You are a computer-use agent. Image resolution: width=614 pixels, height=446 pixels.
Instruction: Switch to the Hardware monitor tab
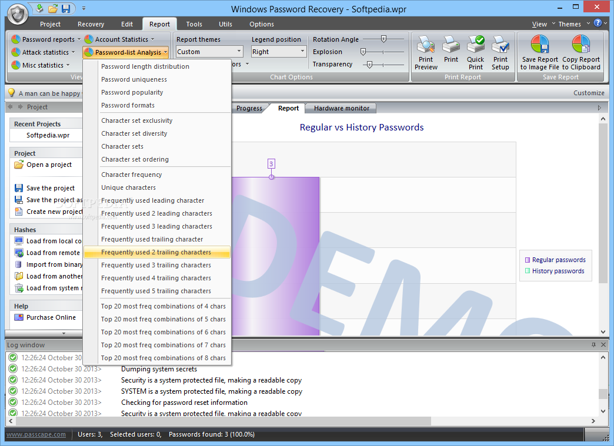(342, 108)
